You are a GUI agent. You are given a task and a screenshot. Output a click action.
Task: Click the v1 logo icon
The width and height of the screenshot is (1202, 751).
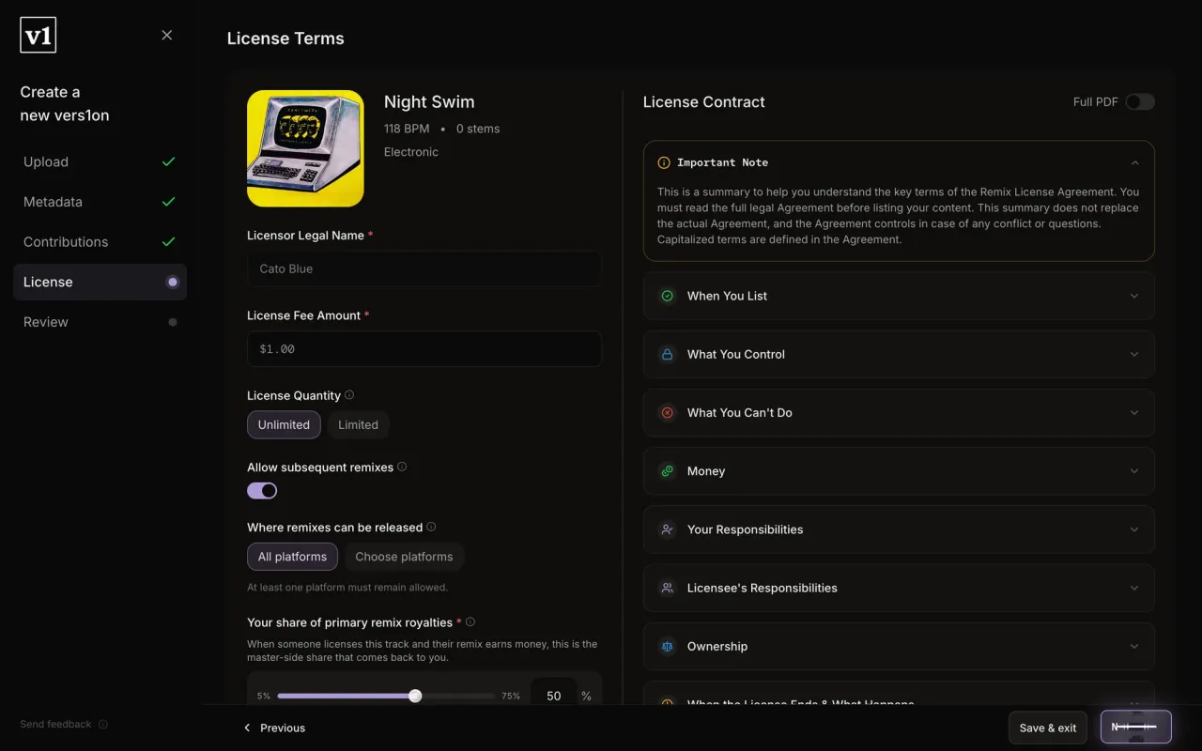[x=39, y=36]
